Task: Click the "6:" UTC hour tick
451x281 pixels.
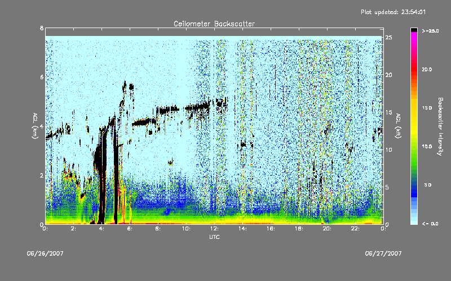Action: (x=130, y=229)
